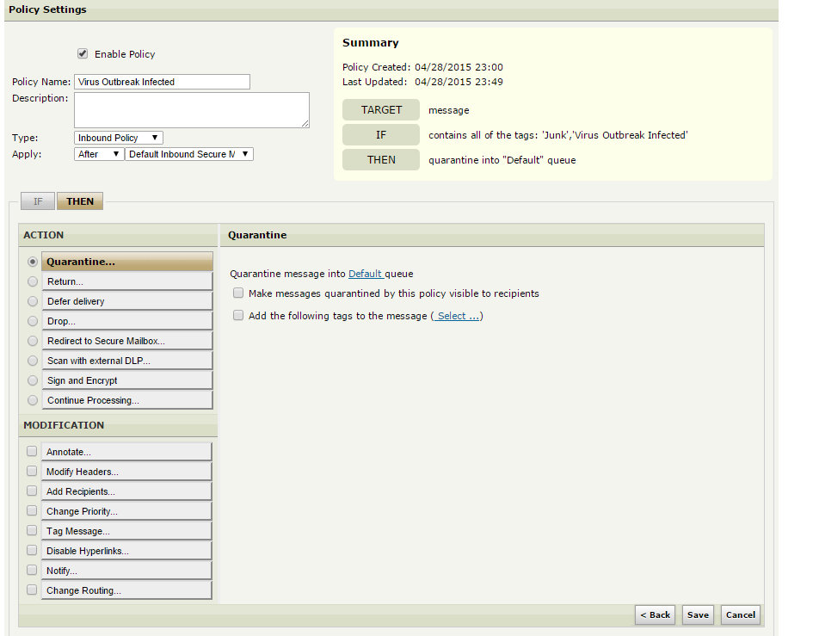Open the Apply After dropdown

click(x=99, y=154)
